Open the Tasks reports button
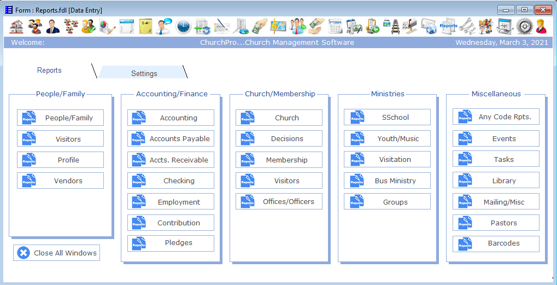Image resolution: width=557 pixels, height=285 pixels. (x=496, y=159)
